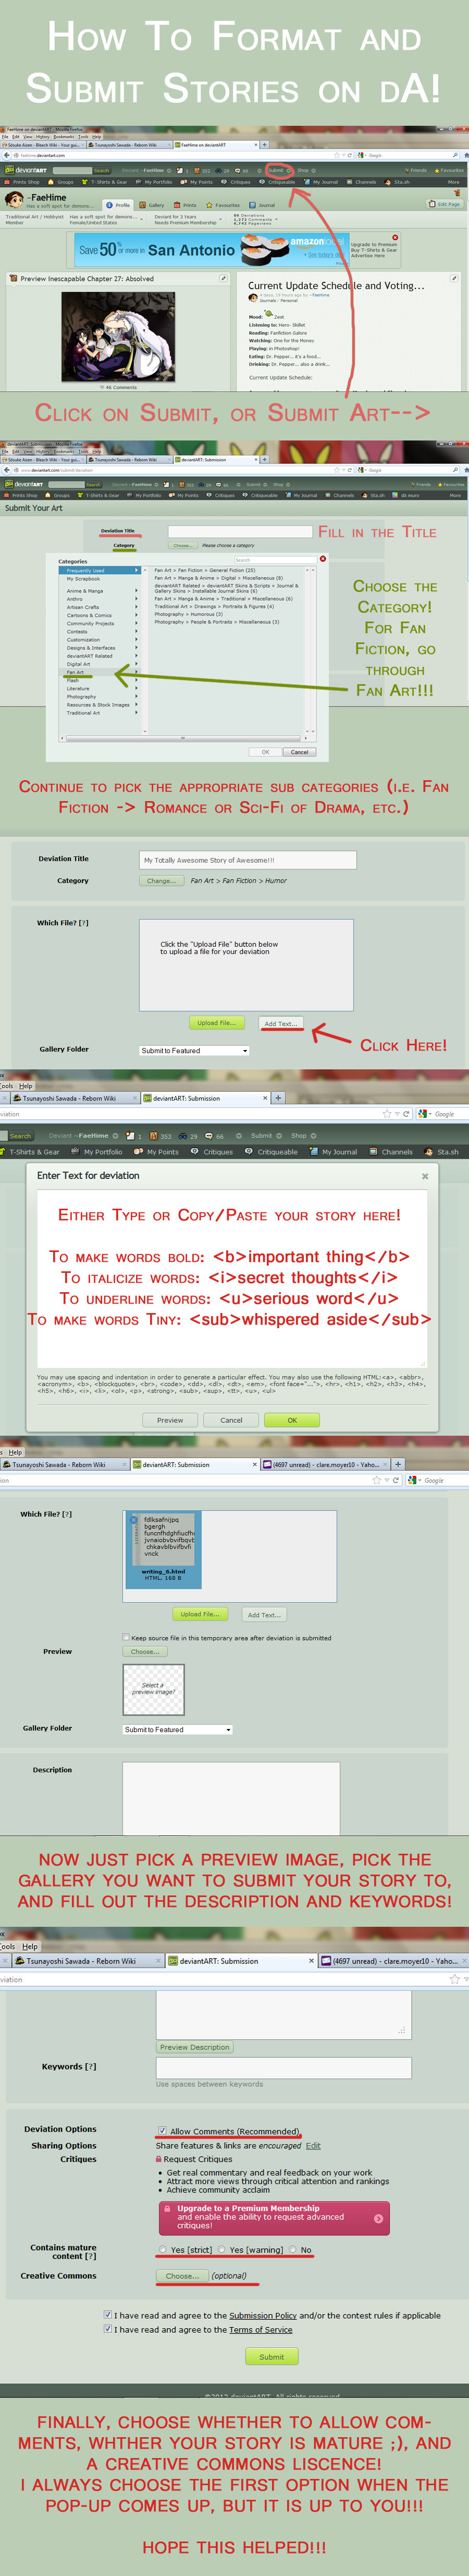This screenshot has height=2576, width=469.
Task: Select No for mature content
Action: click(x=293, y=2250)
